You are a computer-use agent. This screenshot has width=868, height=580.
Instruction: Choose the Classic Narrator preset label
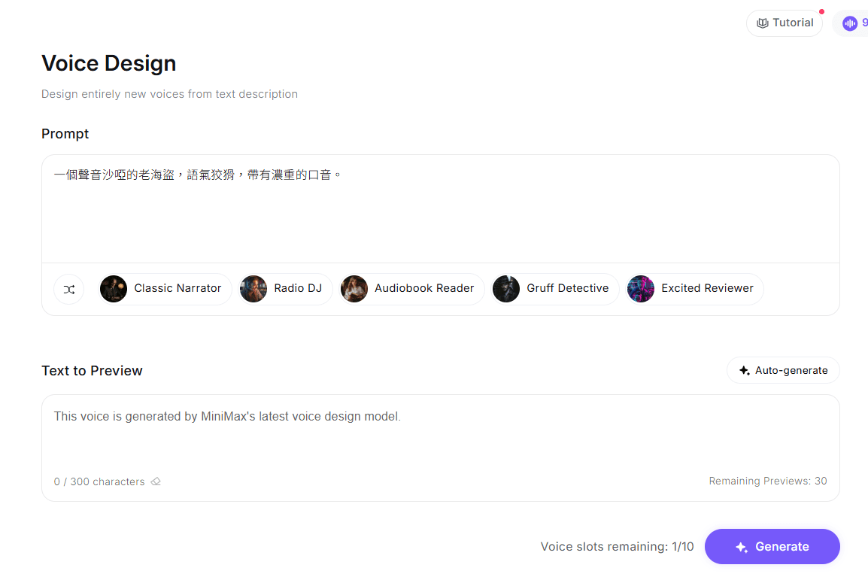pyautogui.click(x=178, y=288)
